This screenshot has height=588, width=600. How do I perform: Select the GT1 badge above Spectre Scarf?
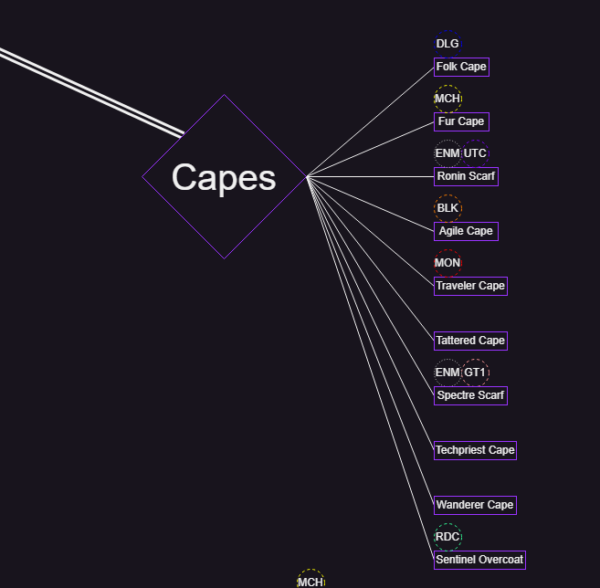coord(475,373)
